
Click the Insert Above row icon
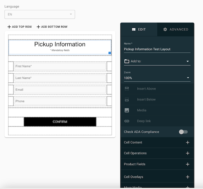127,89
